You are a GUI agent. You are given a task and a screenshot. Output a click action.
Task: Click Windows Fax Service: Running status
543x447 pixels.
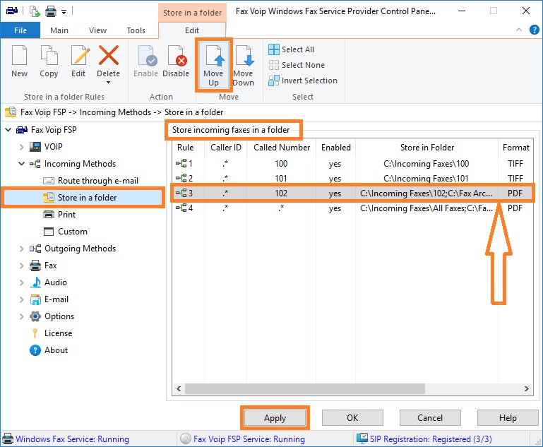pos(73,439)
